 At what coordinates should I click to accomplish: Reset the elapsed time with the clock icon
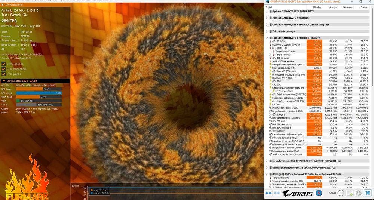(x=341, y=193)
